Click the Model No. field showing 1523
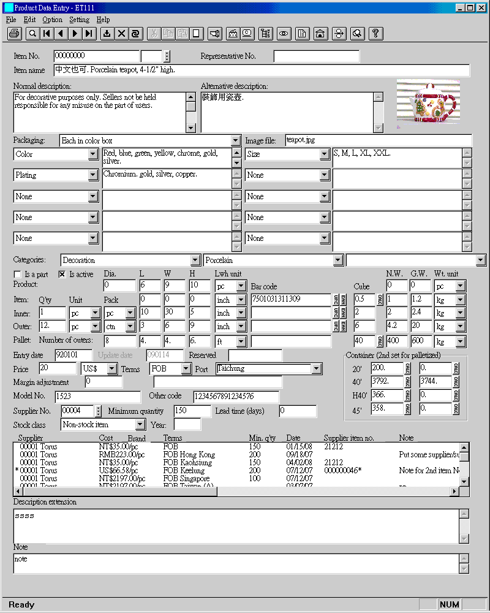Image resolution: width=490 pixels, height=613 pixels. tap(97, 397)
